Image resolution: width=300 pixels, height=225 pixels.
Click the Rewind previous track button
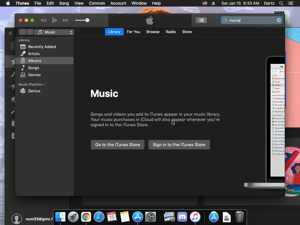click(43, 20)
